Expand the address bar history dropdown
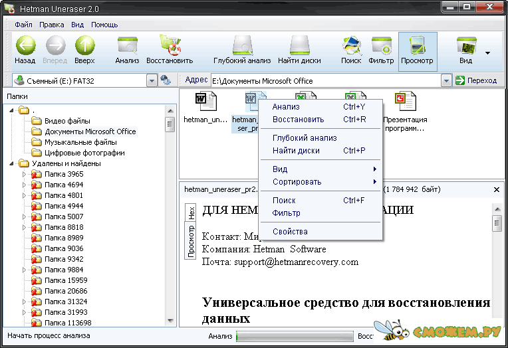Image resolution: width=508 pixels, height=348 pixels. coord(446,80)
